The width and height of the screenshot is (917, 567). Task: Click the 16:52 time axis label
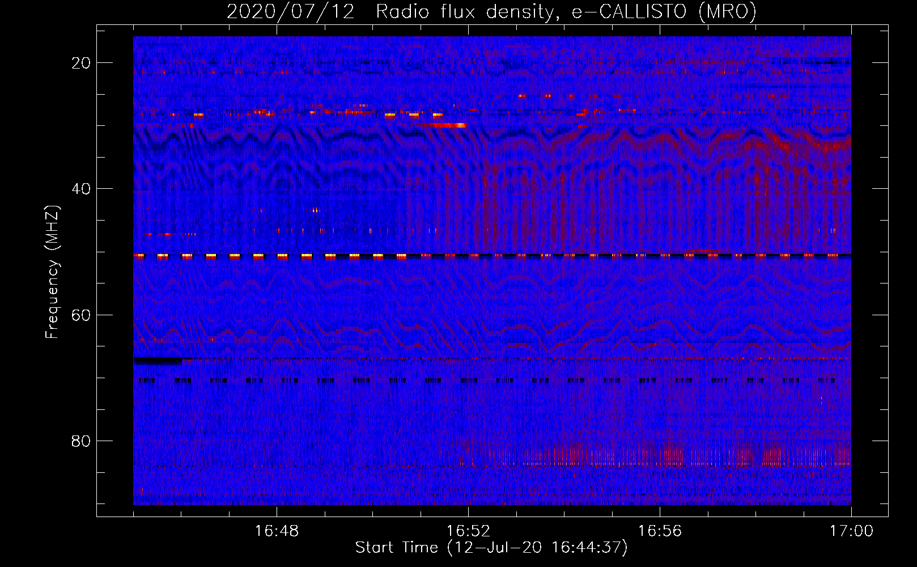tap(468, 531)
